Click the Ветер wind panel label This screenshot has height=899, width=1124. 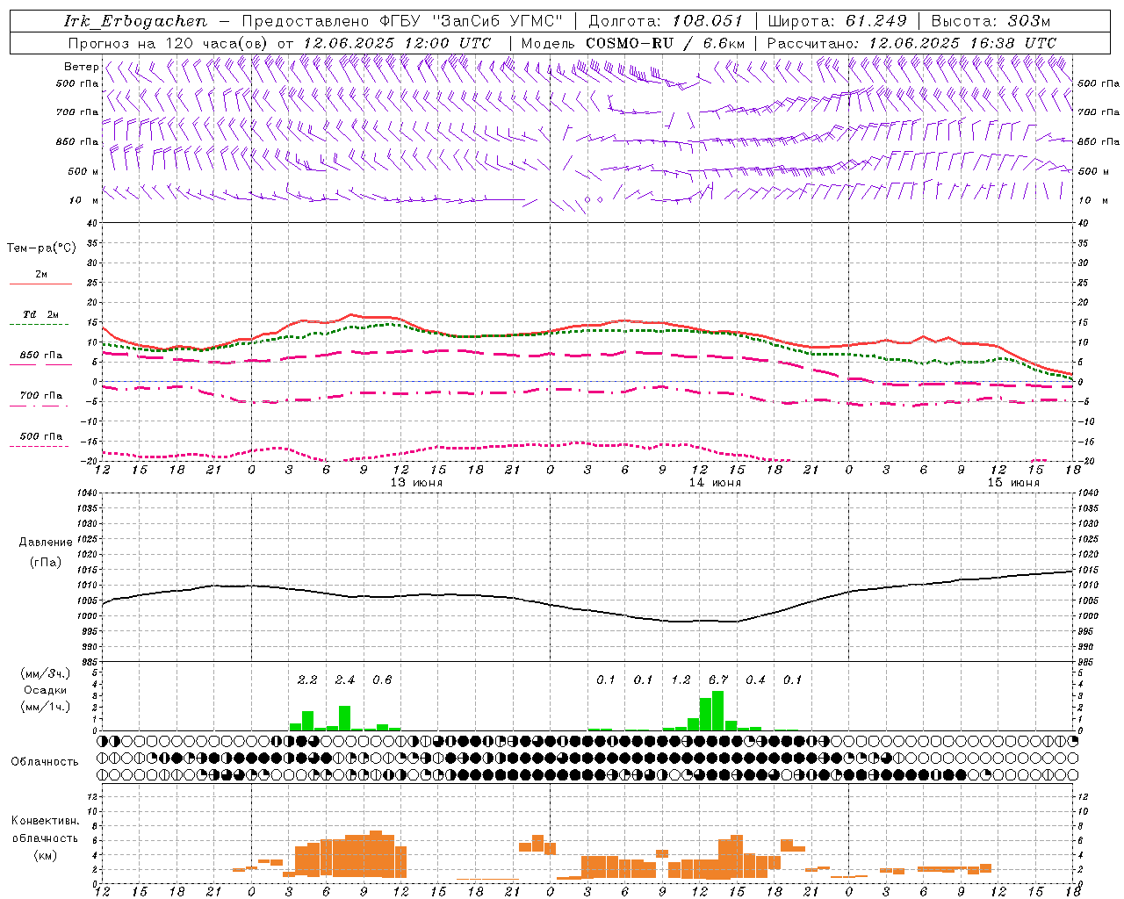point(81,66)
